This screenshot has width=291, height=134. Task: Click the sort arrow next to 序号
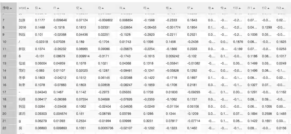pos(11,8)
